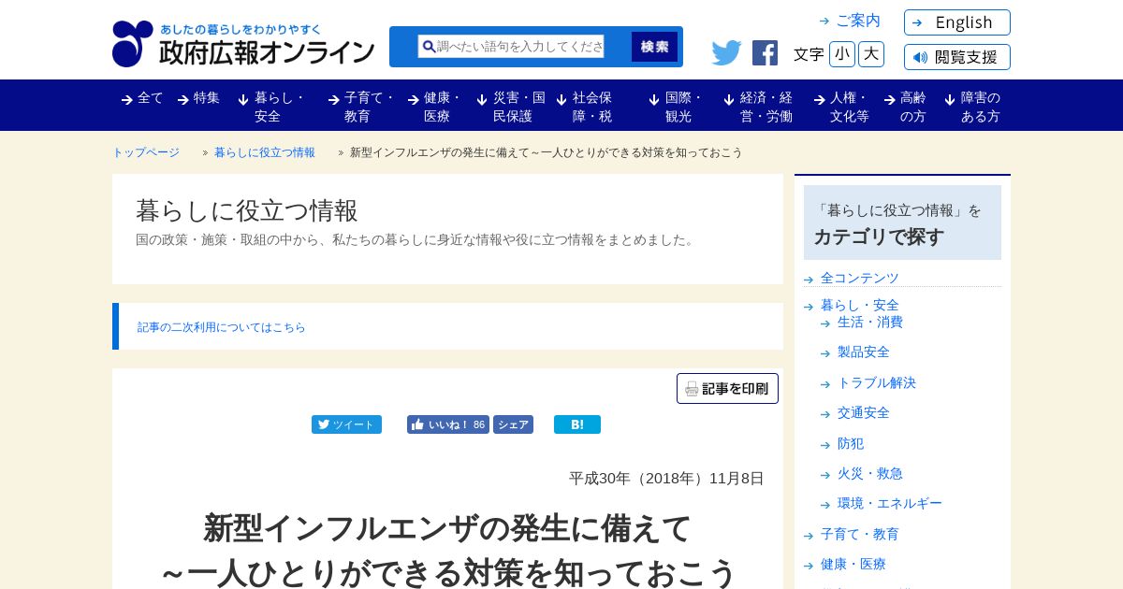Open 製品安全 sidebar subcategory
Image resolution: width=1123 pixels, height=589 pixels.
pyautogui.click(x=864, y=352)
